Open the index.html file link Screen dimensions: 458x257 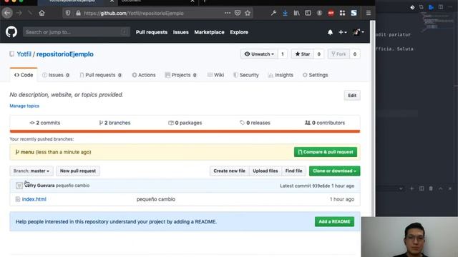tap(34, 199)
